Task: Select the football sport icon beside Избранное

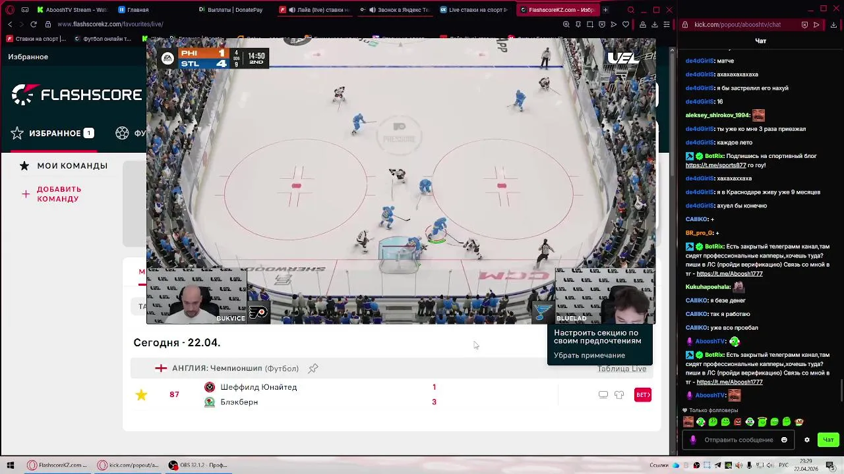Action: click(122, 133)
